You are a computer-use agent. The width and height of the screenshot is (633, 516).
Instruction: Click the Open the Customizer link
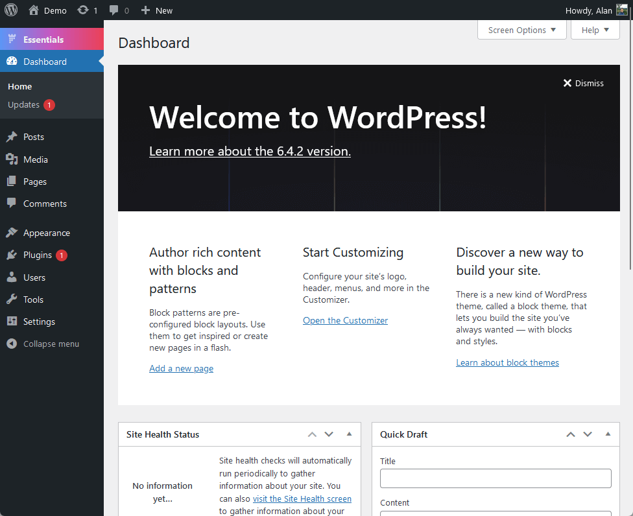pos(345,320)
